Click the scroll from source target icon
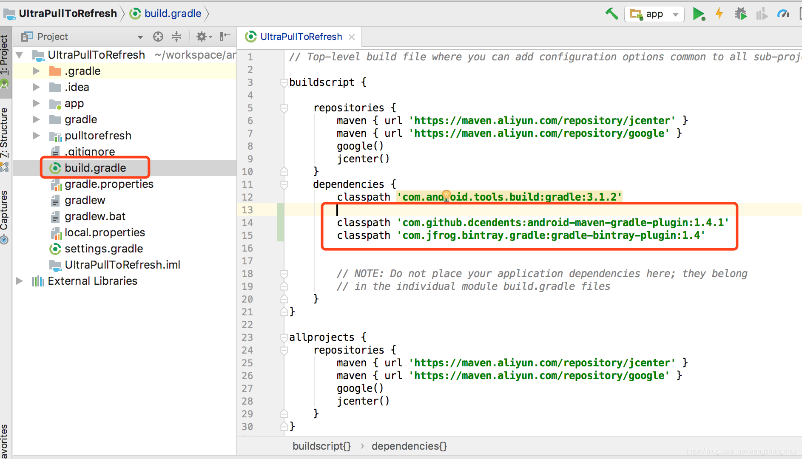802x459 pixels. tap(158, 37)
